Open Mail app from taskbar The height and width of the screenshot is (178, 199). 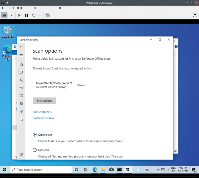pyautogui.click(x=111, y=170)
